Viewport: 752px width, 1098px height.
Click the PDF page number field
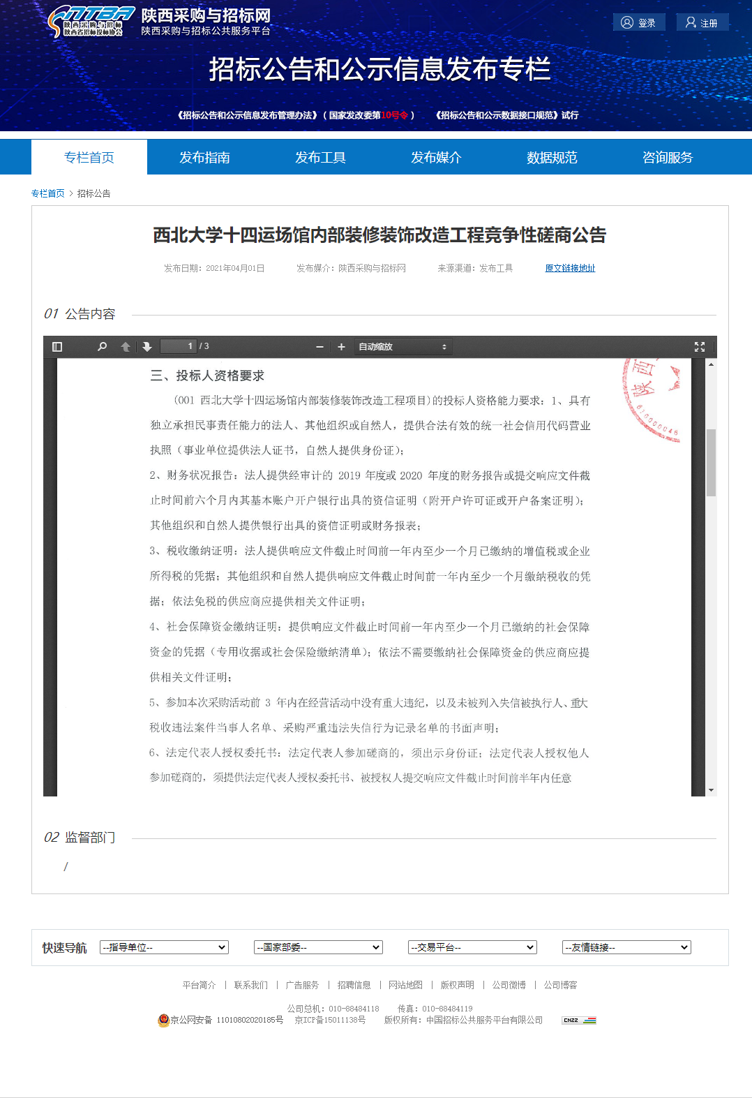[179, 346]
